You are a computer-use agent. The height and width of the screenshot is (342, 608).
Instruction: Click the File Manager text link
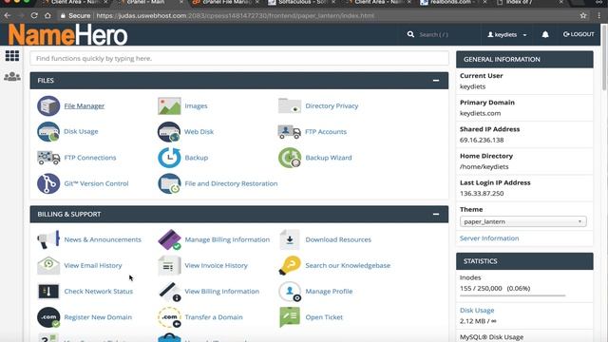click(x=85, y=105)
